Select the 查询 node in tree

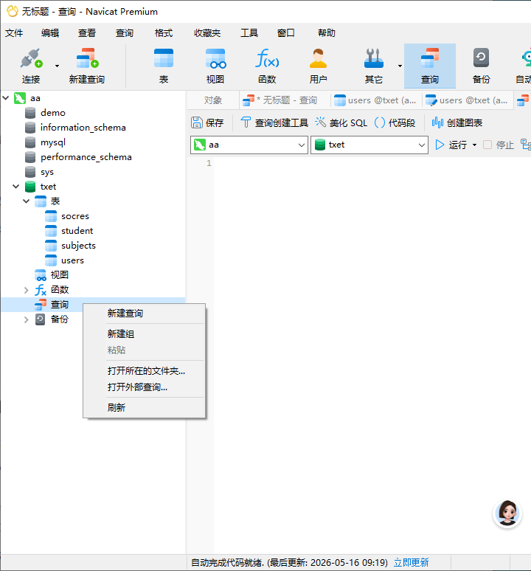point(59,305)
